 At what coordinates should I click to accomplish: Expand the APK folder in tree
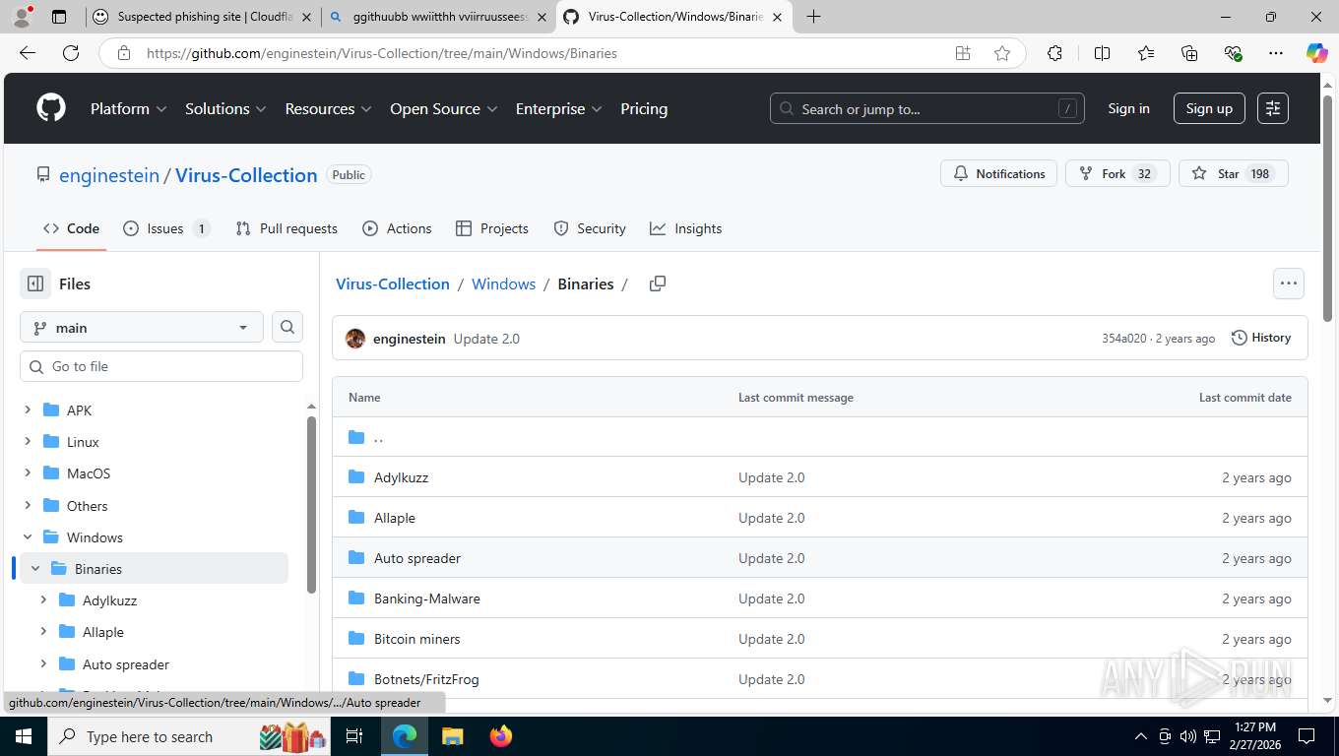click(x=28, y=410)
